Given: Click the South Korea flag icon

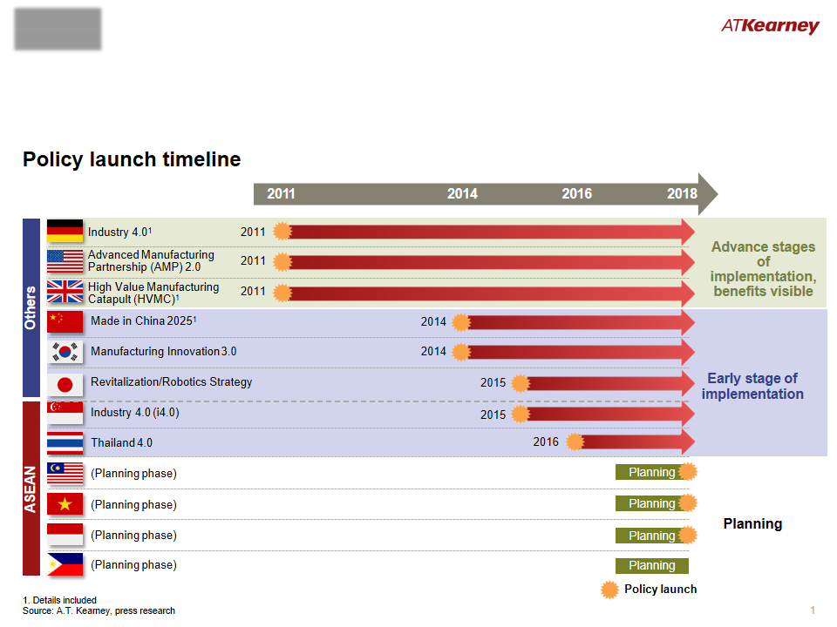Looking at the screenshot, I should 65,353.
